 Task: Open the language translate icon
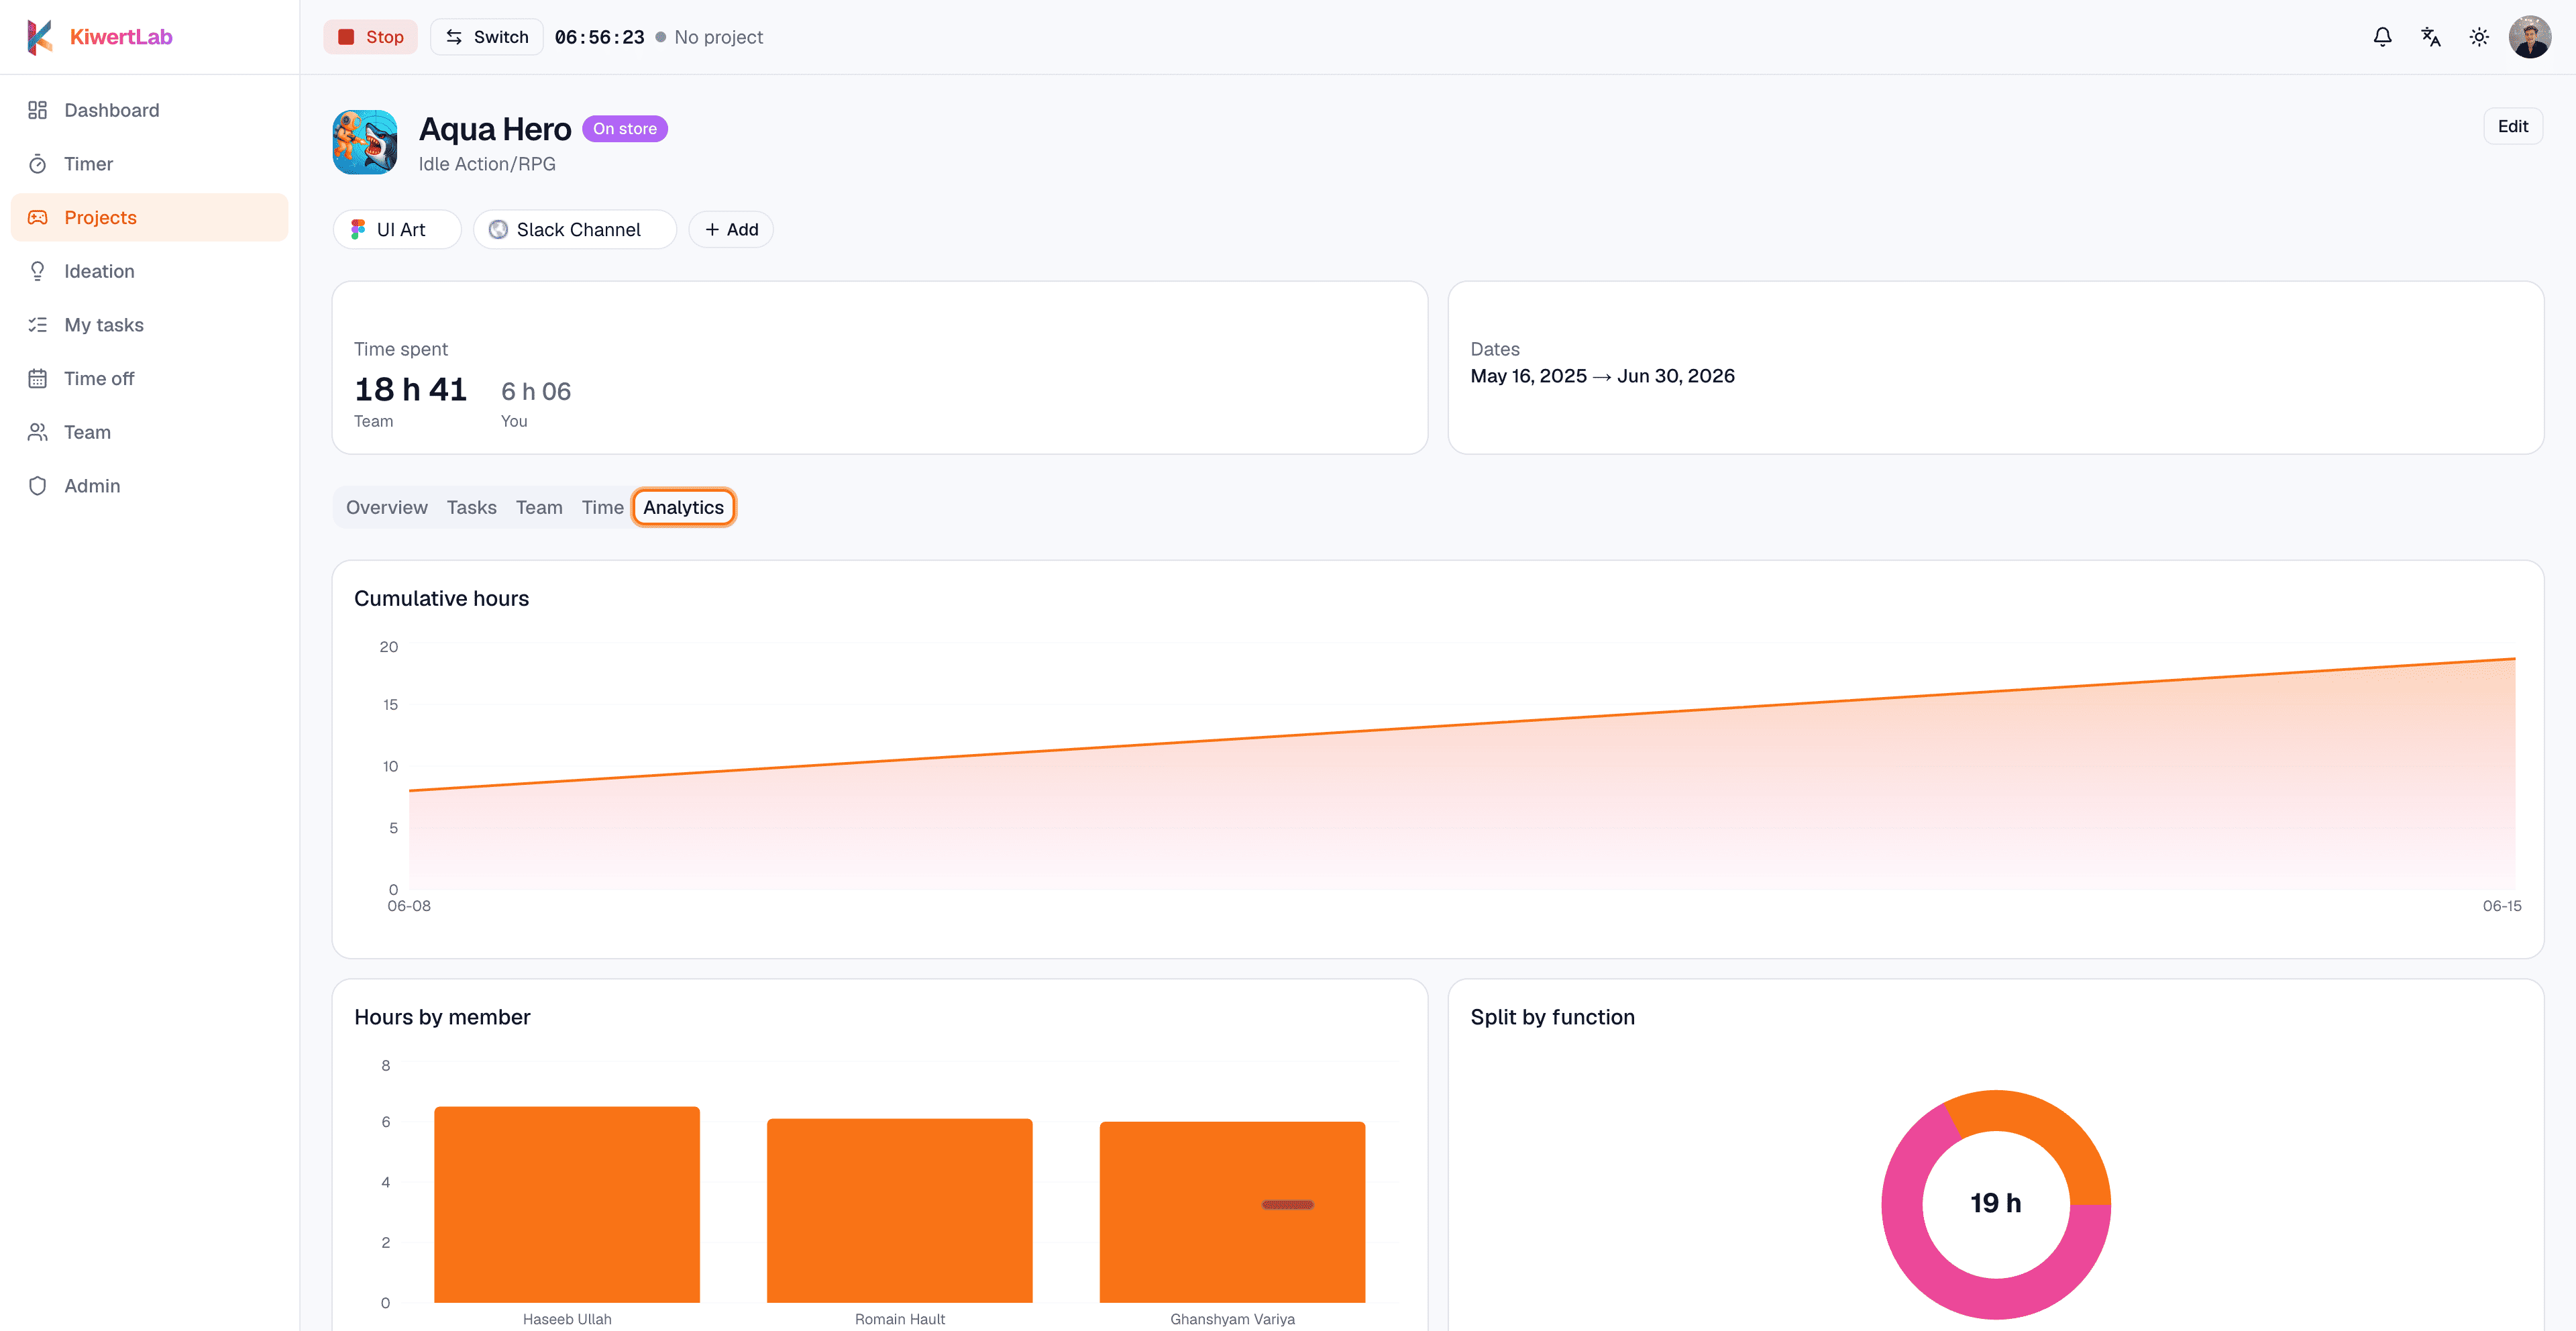click(x=2430, y=37)
